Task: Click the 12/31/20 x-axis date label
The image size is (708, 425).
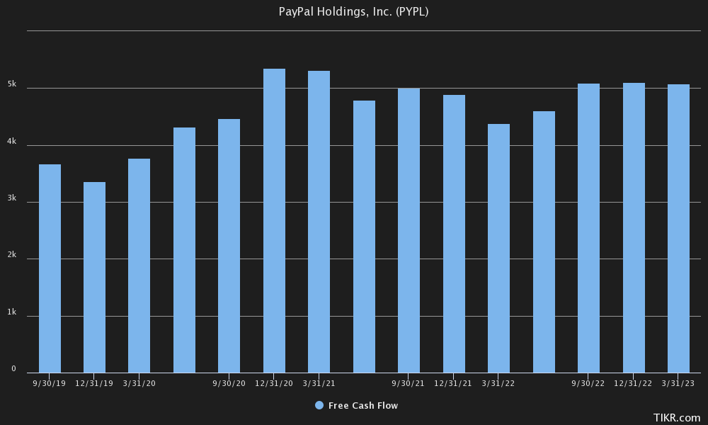Action: 273,383
